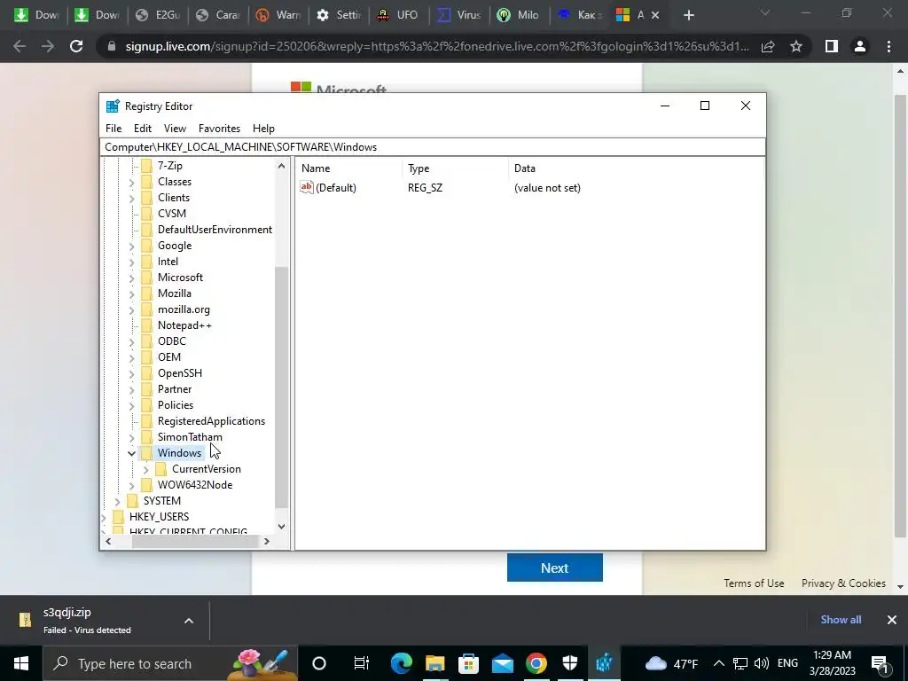The image size is (908, 681).
Task: Click the Next button on Microsoft signup
Action: [555, 567]
